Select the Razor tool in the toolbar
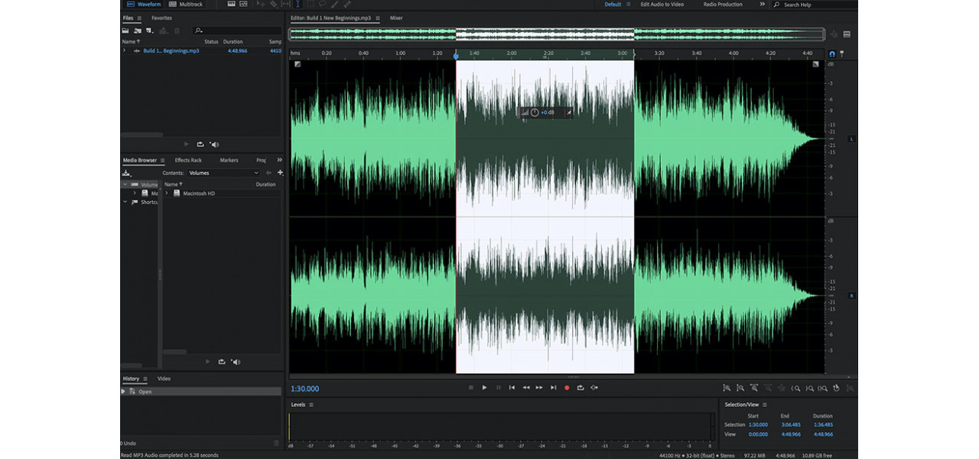979x459 pixels. [x=273, y=4]
